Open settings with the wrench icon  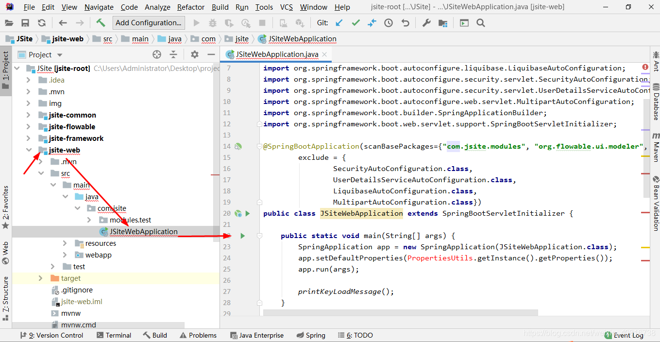click(x=426, y=23)
